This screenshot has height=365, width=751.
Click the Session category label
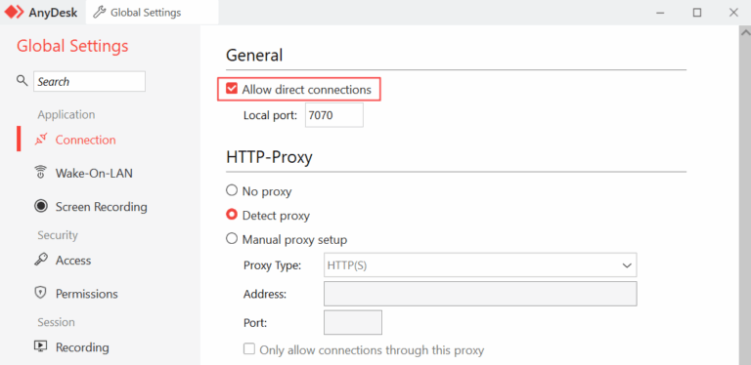click(x=56, y=322)
